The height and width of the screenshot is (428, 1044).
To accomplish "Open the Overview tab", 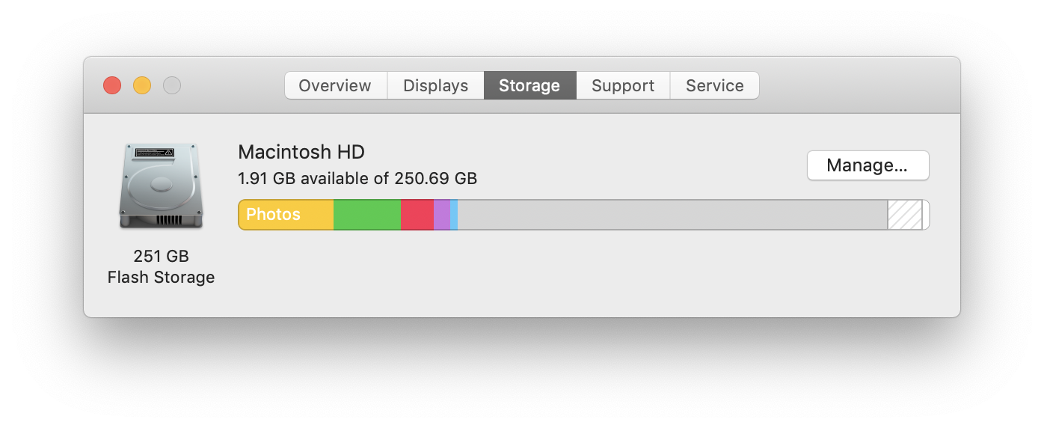I will [335, 85].
